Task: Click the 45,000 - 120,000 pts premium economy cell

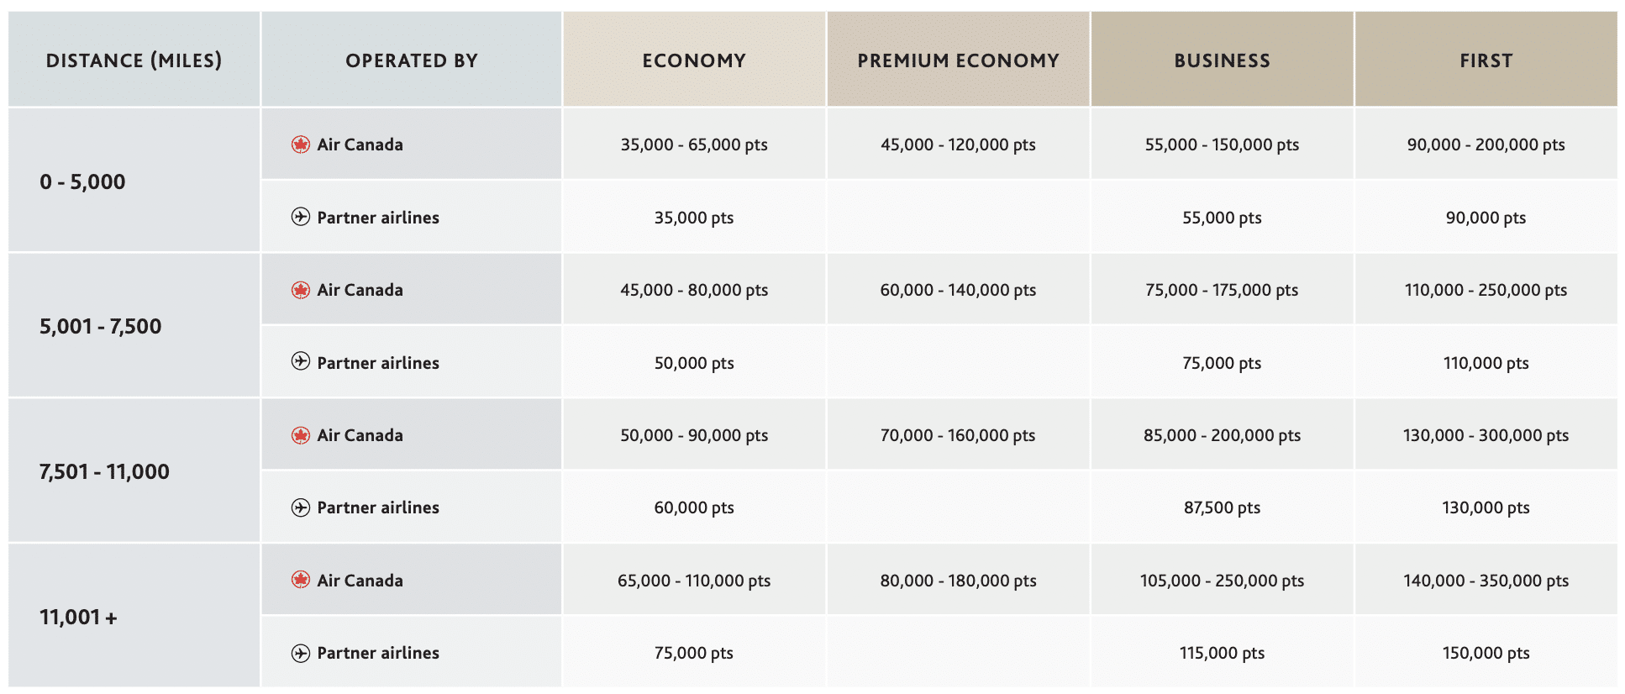Action: point(958,145)
